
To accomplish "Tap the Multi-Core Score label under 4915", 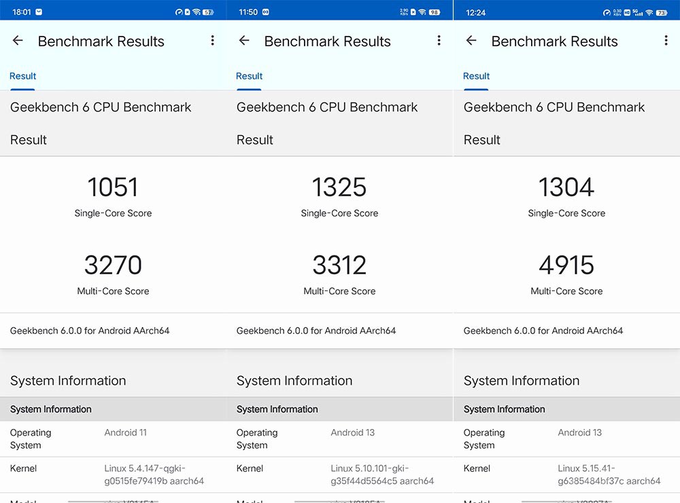I will [567, 291].
